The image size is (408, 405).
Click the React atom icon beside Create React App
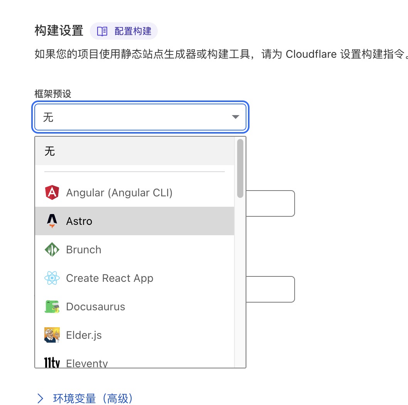[x=52, y=278]
